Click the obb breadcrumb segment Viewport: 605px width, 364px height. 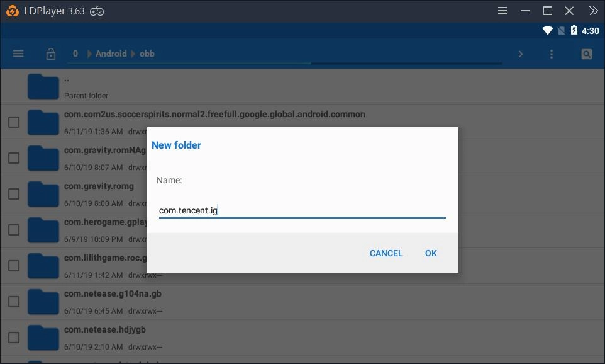147,53
